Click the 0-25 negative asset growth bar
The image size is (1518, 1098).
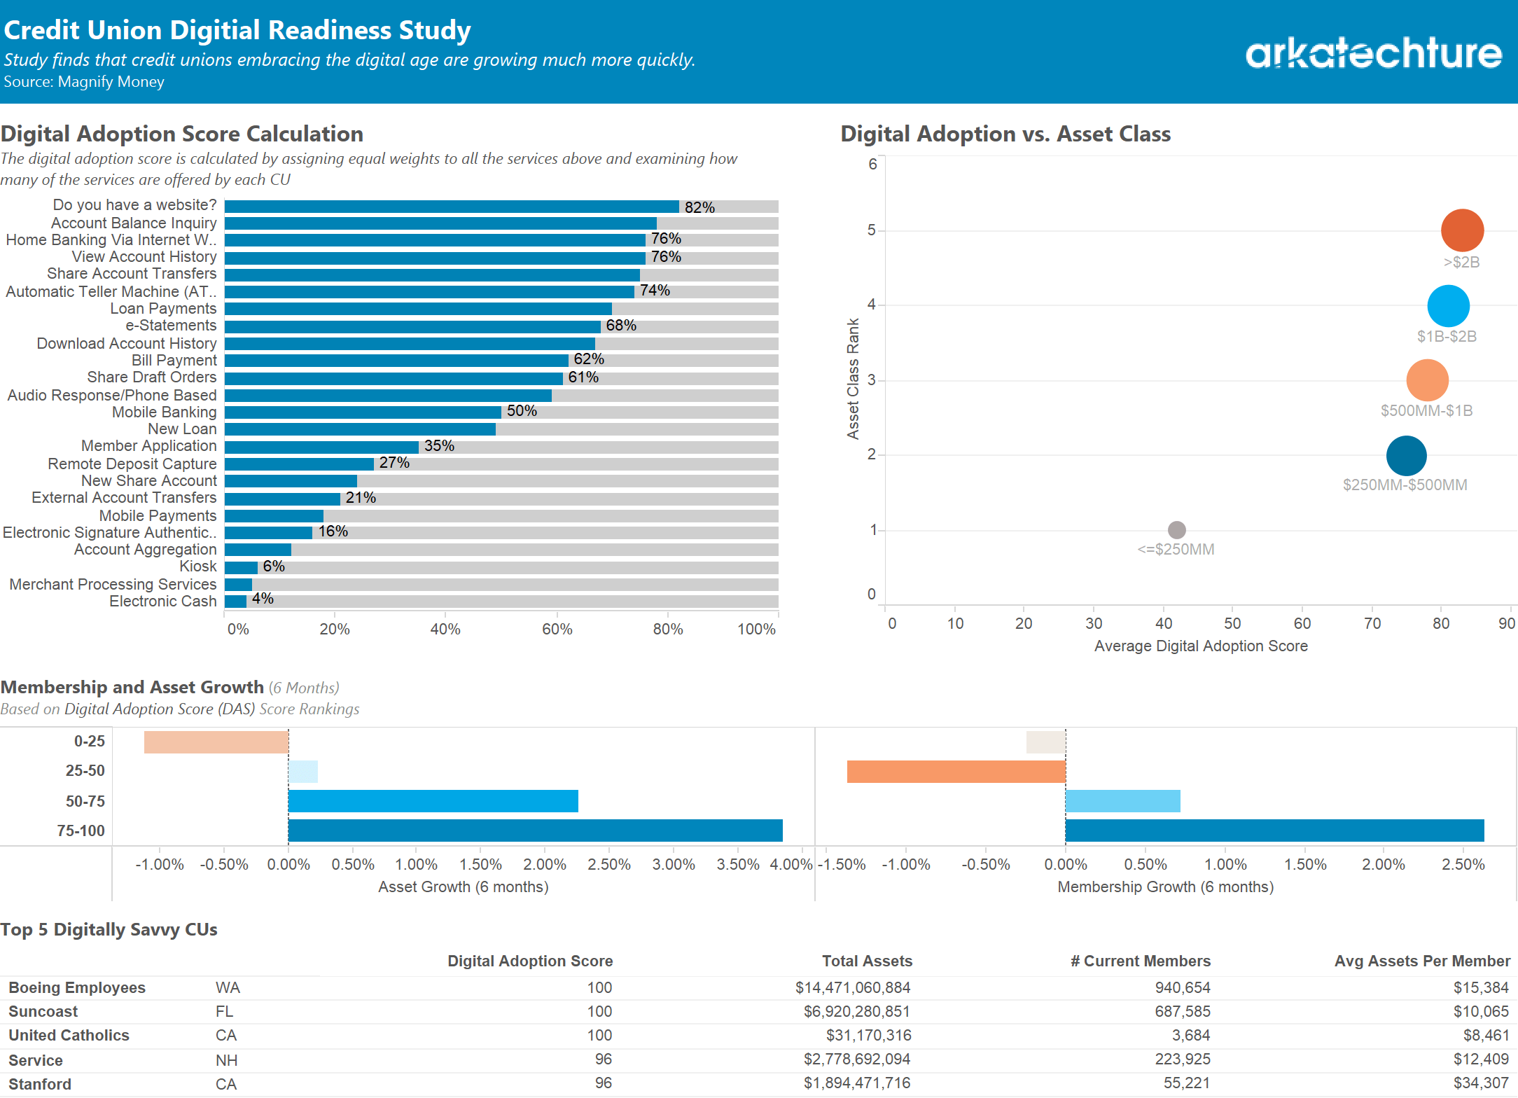[216, 742]
